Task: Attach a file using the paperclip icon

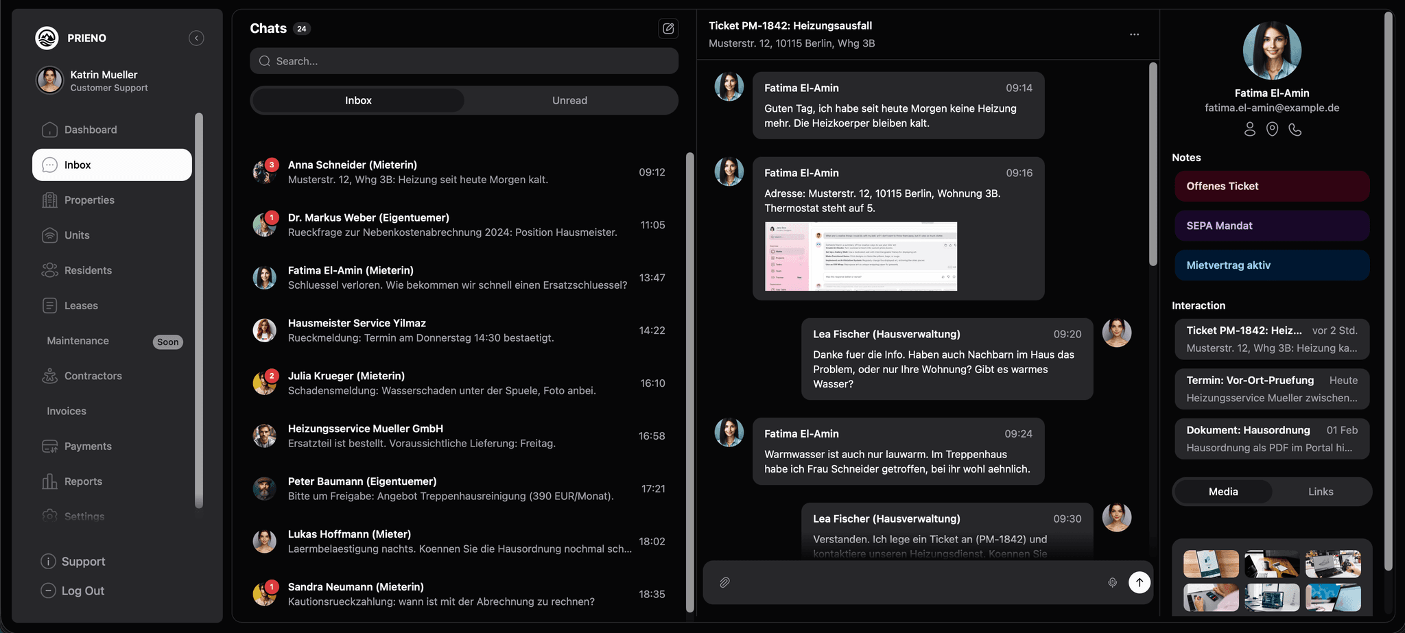Action: 724,582
